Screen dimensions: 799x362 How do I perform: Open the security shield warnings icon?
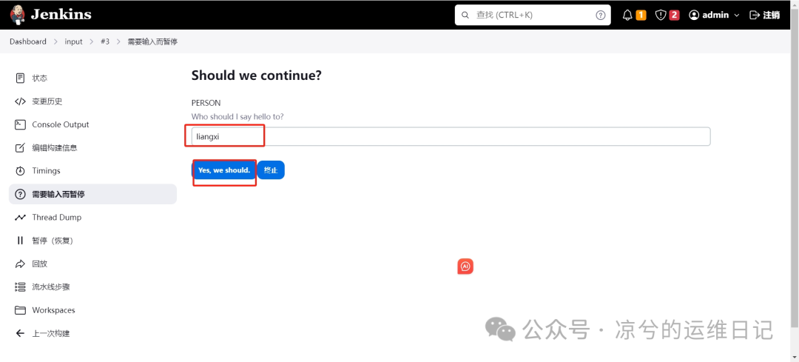[661, 16]
